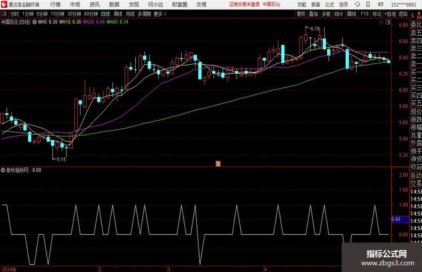This screenshot has width=422, height=272.
Task: Click the 中国石化 title link
Action: point(272,4)
